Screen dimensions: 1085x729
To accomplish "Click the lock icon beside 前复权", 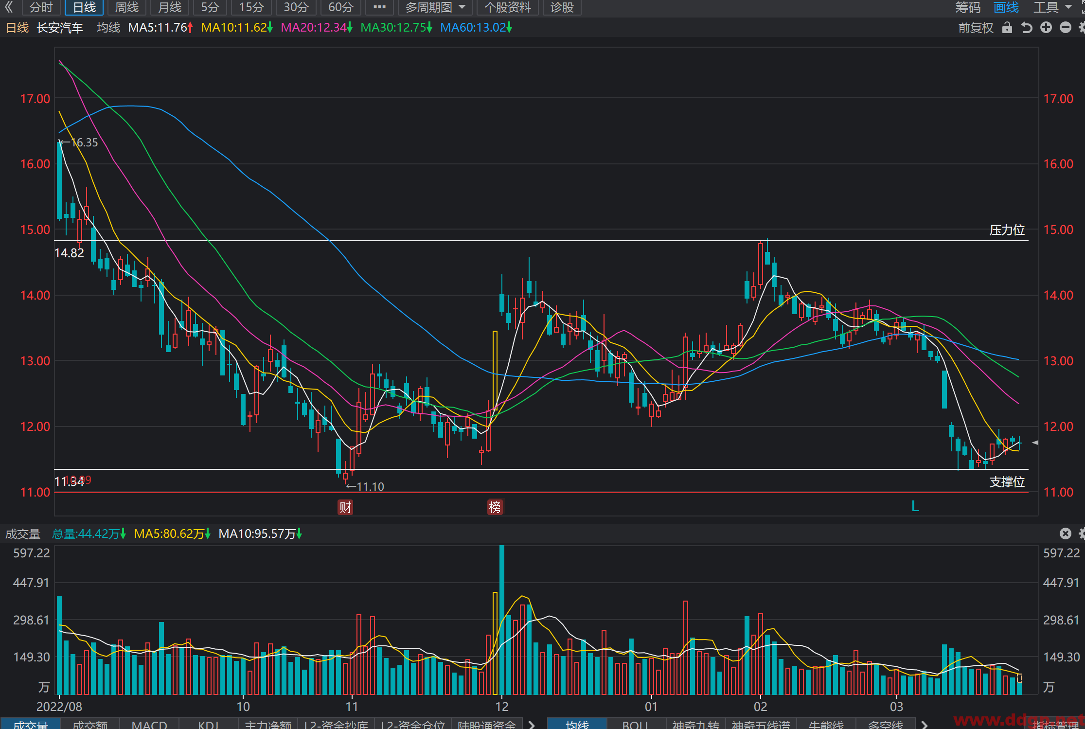I will [x=1007, y=28].
